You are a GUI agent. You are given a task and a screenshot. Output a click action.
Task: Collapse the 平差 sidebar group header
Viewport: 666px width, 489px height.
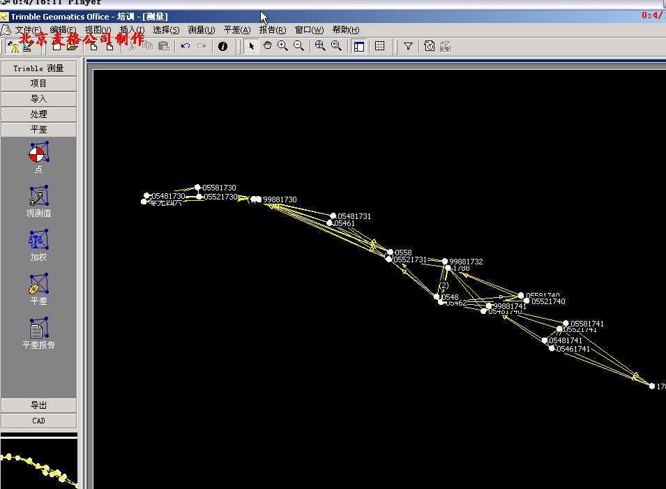point(38,130)
